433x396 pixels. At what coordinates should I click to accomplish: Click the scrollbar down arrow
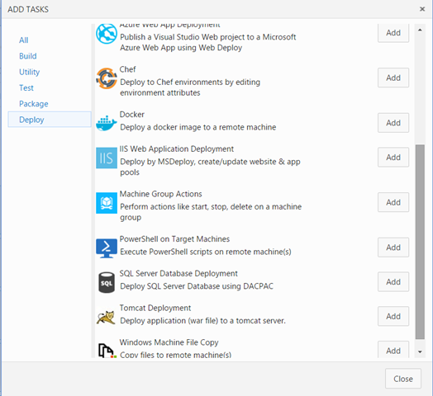click(x=420, y=351)
